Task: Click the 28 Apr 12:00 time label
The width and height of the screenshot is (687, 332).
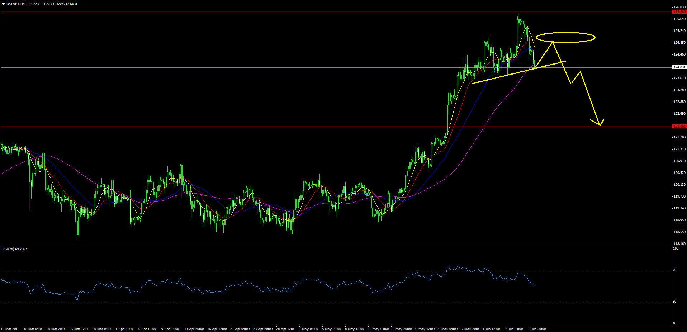Action: pos(286,329)
